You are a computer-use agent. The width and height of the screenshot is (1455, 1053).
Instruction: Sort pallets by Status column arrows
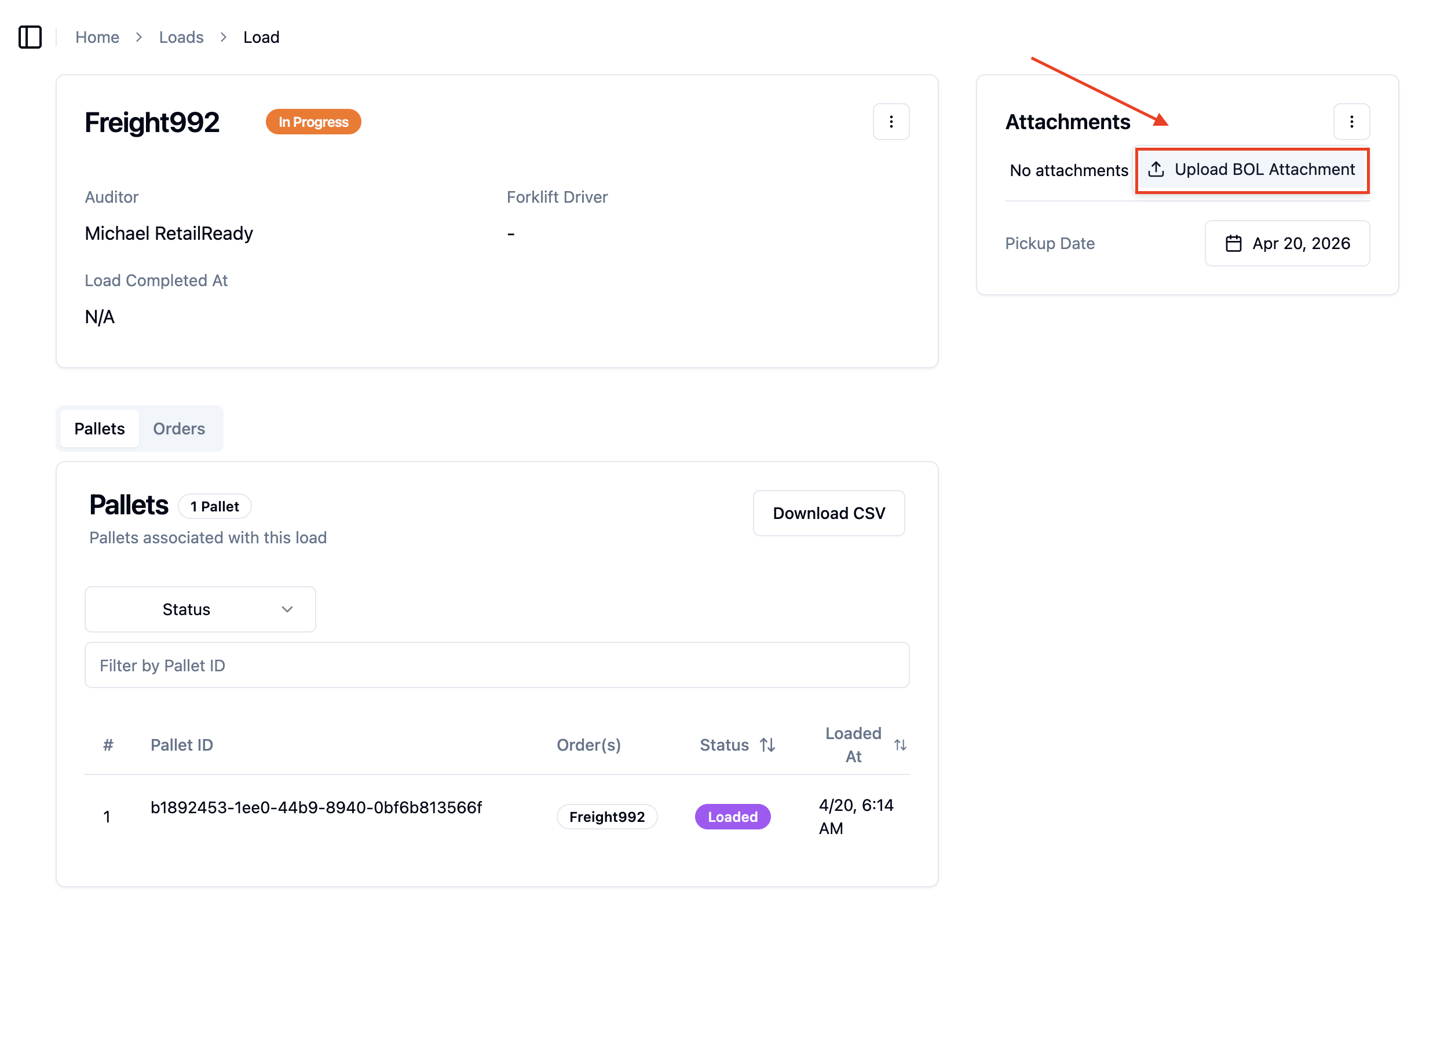coord(767,745)
